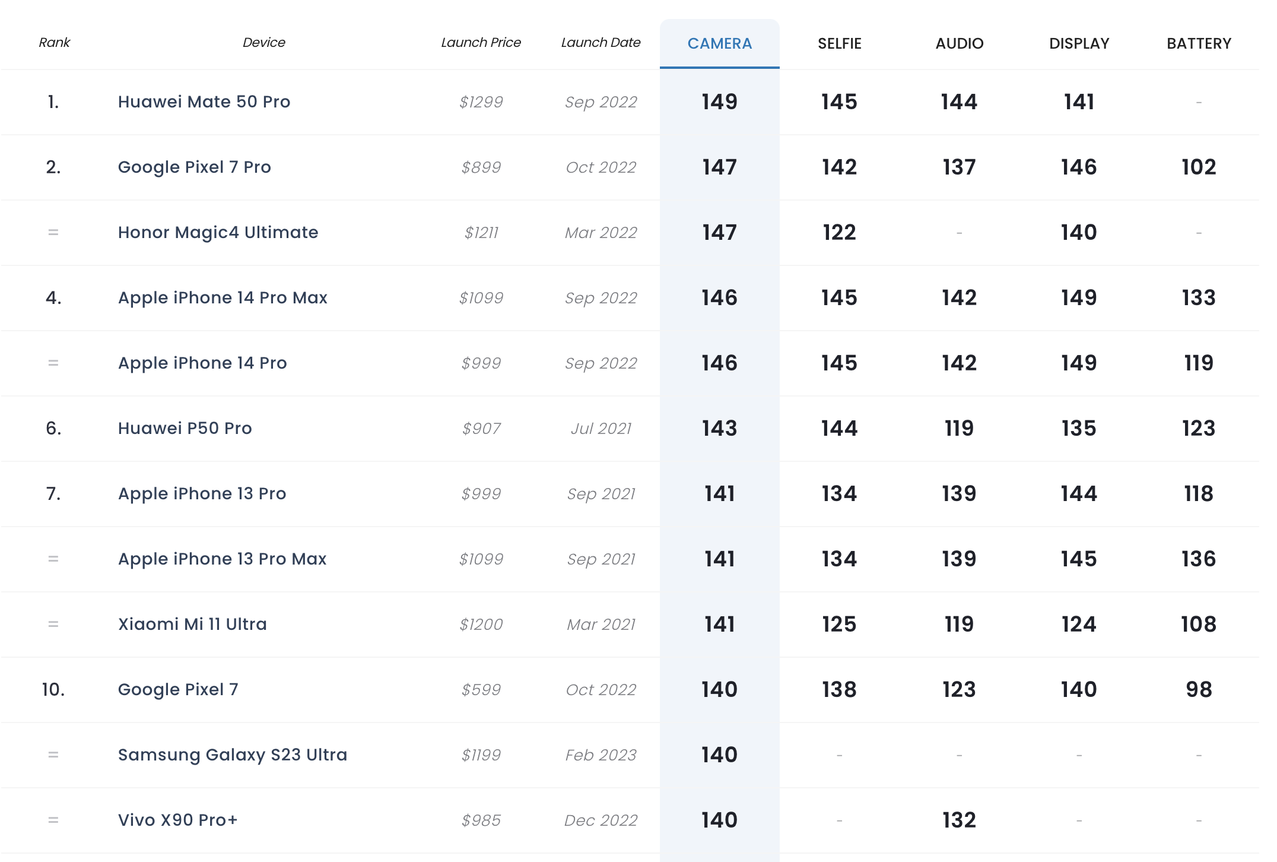
Task: Select the BATTERY tab
Action: [1199, 43]
